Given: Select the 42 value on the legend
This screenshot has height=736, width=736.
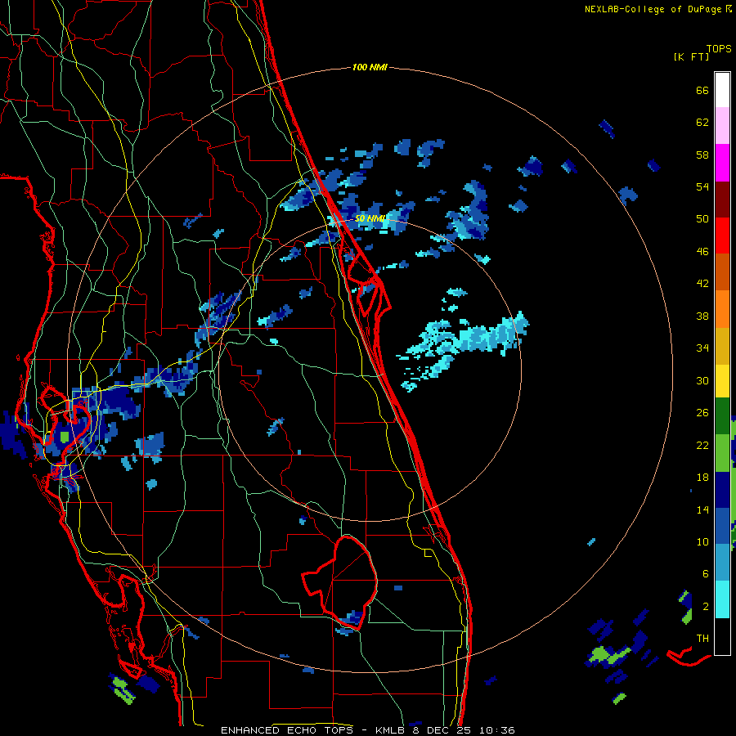Looking at the screenshot, I should point(702,284).
